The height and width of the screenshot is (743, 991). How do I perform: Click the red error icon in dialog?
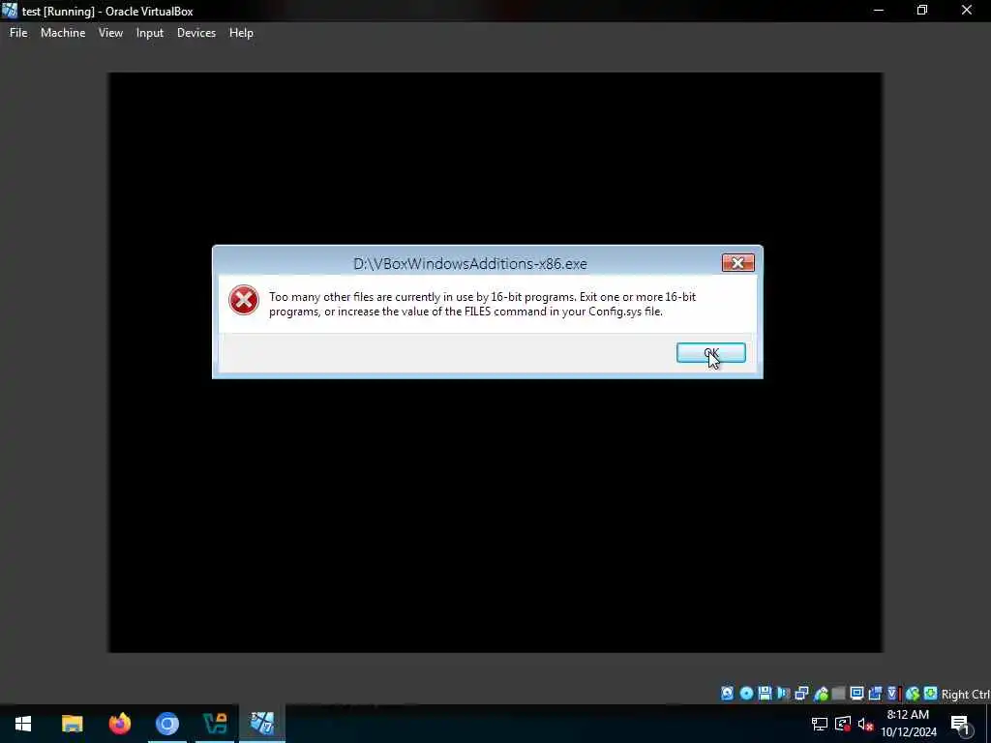click(243, 300)
